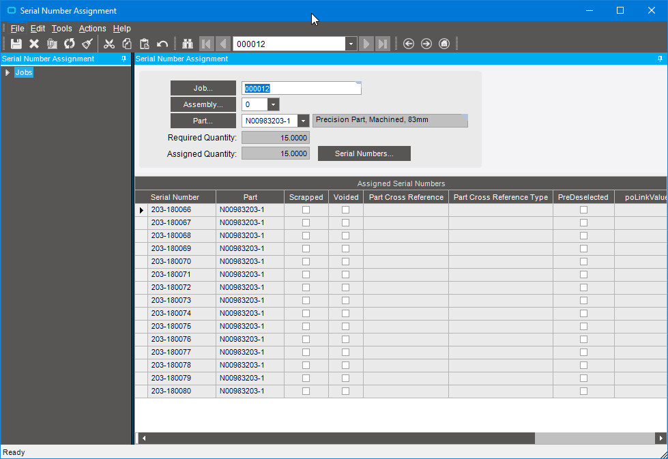Check Voided for serial 203-180070
This screenshot has height=459, width=668.
(345, 262)
